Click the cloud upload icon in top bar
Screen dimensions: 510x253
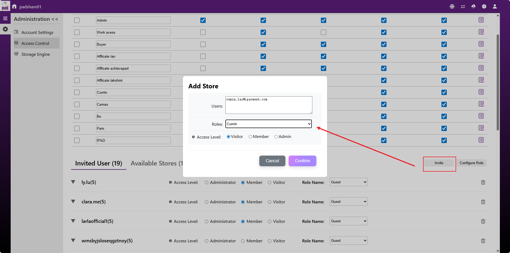(x=473, y=6)
